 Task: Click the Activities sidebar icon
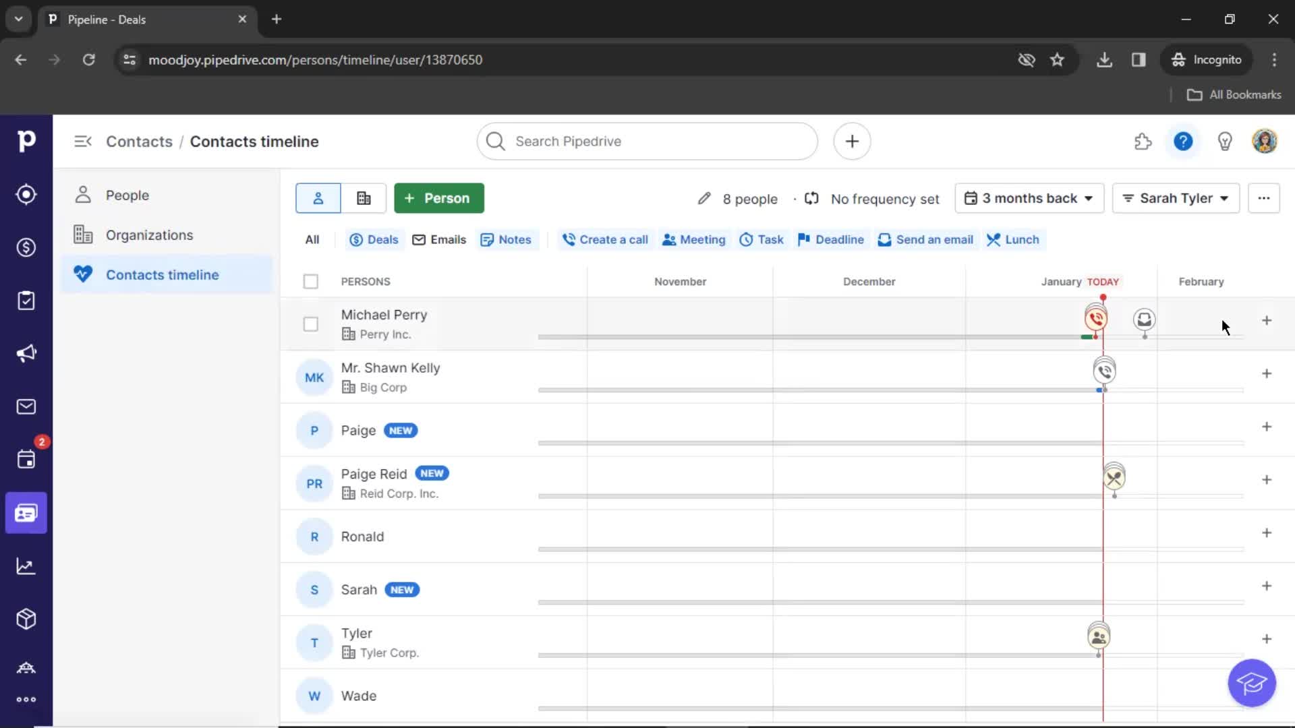(x=26, y=299)
